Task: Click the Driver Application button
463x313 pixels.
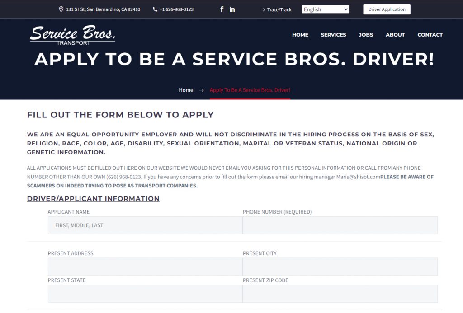Action: [387, 9]
